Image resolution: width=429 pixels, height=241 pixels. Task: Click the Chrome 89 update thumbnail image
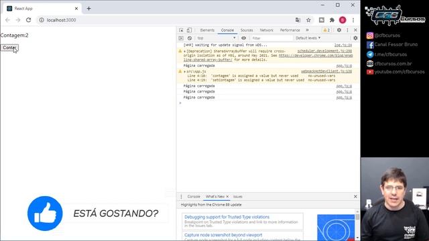coord(336,228)
